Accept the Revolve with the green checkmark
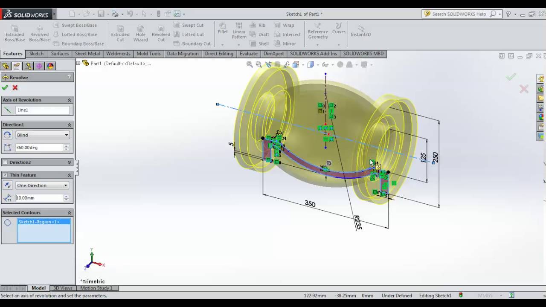This screenshot has width=546, height=307. click(5, 87)
